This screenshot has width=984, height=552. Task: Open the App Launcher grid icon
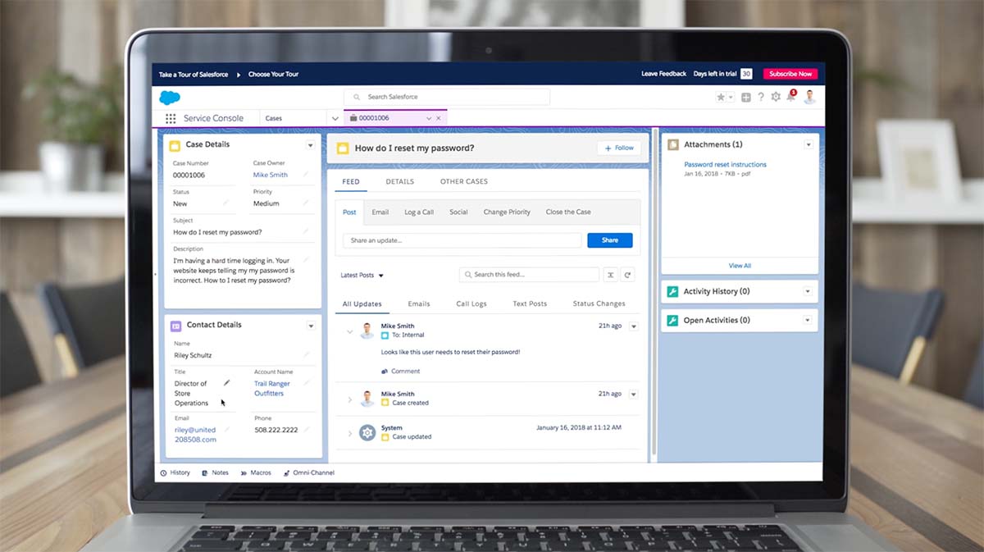(171, 118)
